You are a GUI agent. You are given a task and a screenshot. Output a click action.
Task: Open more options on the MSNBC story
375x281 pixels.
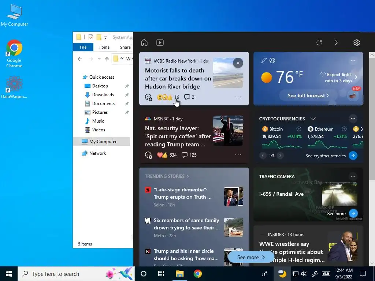tap(238, 155)
